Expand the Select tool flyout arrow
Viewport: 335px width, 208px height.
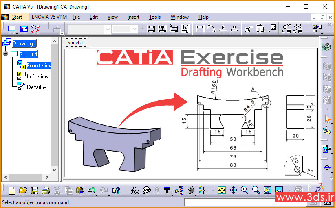[x=332, y=123]
